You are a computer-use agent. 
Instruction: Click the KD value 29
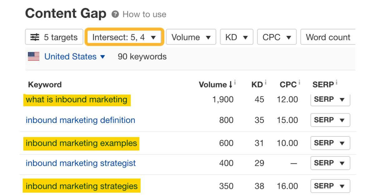click(x=259, y=163)
